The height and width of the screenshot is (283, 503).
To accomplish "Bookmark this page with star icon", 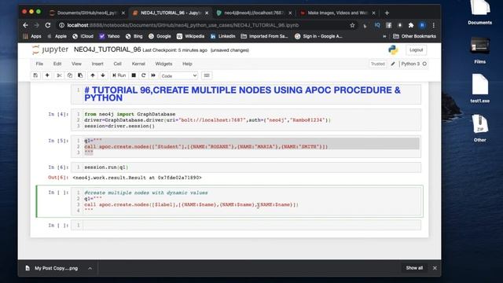I will click(x=352, y=25).
